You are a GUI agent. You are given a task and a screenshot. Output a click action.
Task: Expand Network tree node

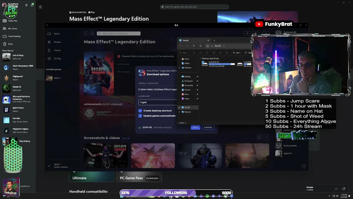[x=179, y=112]
